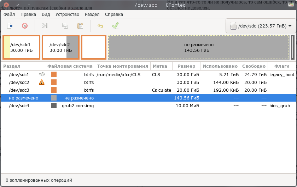This screenshot has height=187, width=297.
Task: Sort by Использовано column header
Action: (220, 66)
